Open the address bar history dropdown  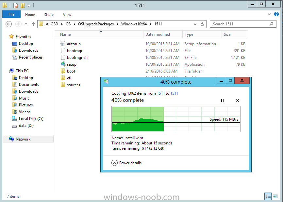[x=195, y=24]
